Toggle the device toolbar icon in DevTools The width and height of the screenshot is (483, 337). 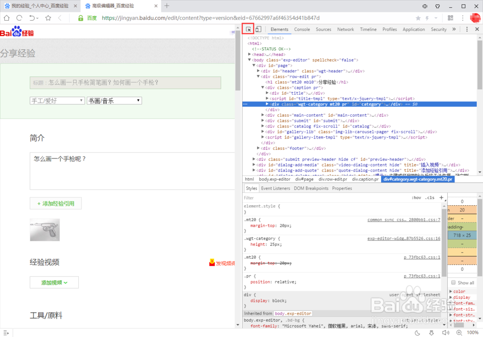point(258,29)
